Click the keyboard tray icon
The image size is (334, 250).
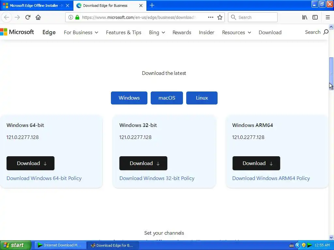point(292,245)
